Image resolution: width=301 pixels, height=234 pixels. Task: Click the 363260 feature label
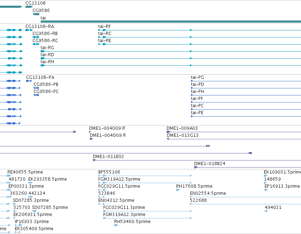coord(18,193)
